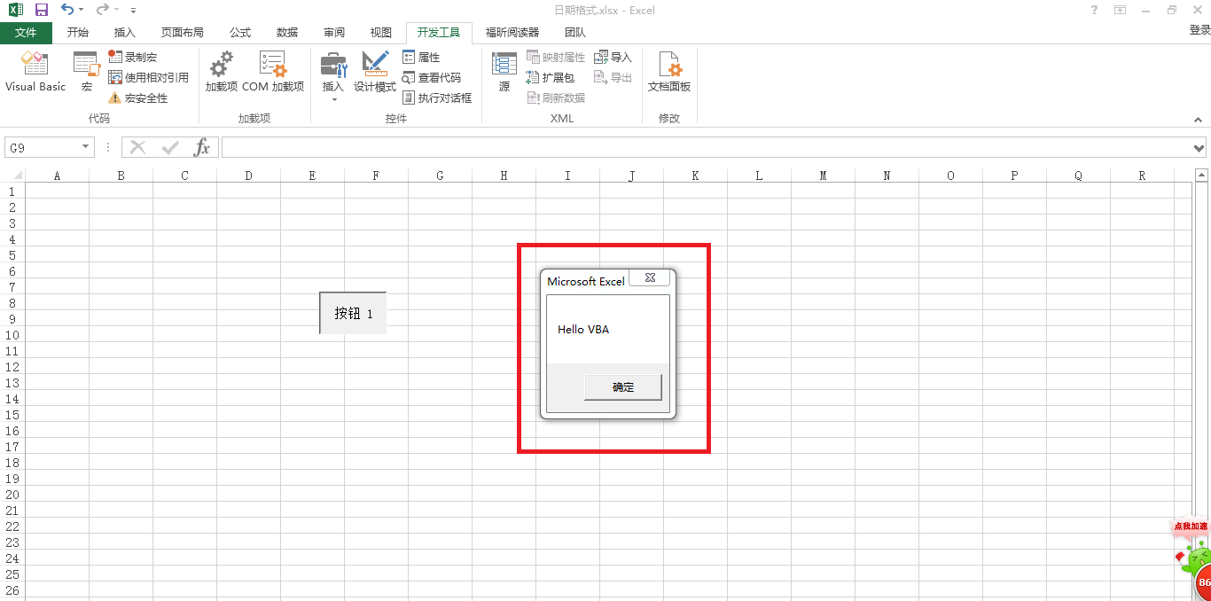Expand the formula bar
The height and width of the screenshot is (601, 1211).
pos(1199,148)
